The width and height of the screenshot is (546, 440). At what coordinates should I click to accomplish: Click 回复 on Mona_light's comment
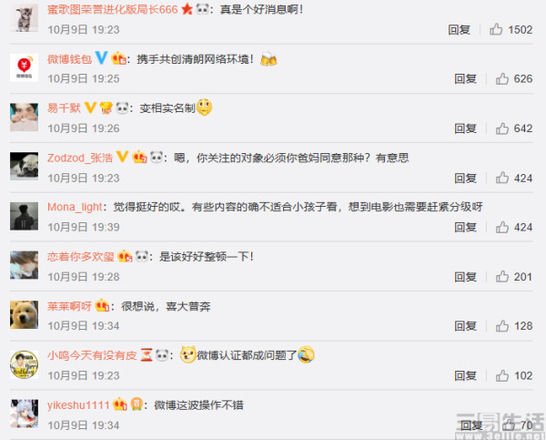point(465,228)
